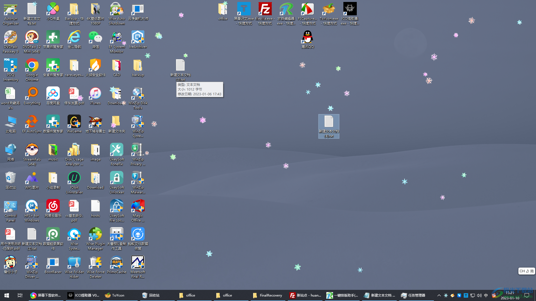Viewport: 536px width, 301px height.
Task: Select 新建文本文档 (4).txt file
Action: coord(329,126)
